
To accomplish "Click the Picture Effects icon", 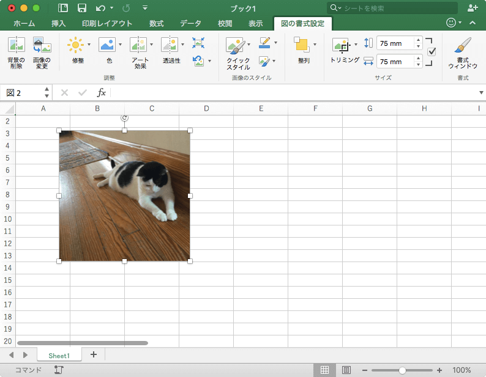I will [264, 61].
